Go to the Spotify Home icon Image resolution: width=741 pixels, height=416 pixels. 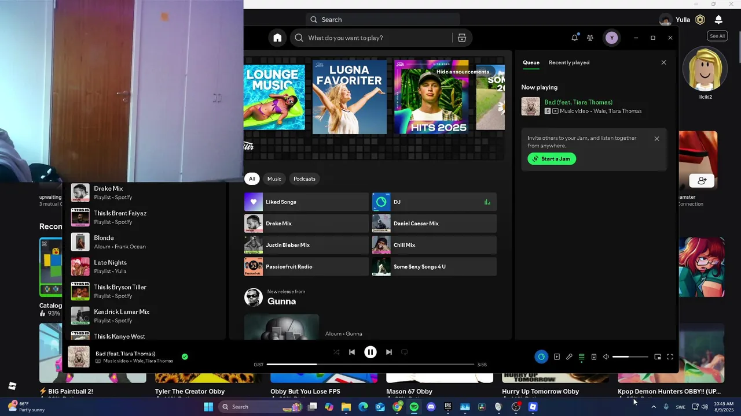click(x=277, y=38)
